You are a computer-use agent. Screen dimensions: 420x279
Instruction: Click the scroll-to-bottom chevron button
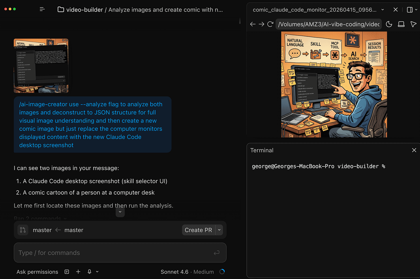(120, 212)
